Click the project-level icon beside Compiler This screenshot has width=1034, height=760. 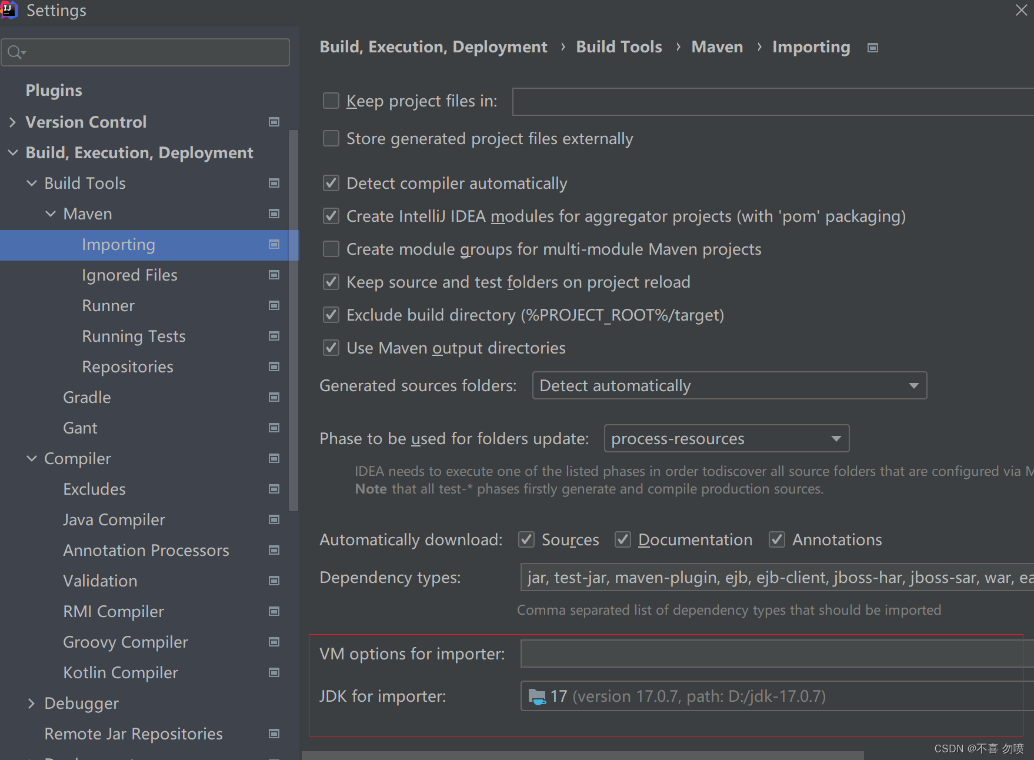pyautogui.click(x=274, y=458)
